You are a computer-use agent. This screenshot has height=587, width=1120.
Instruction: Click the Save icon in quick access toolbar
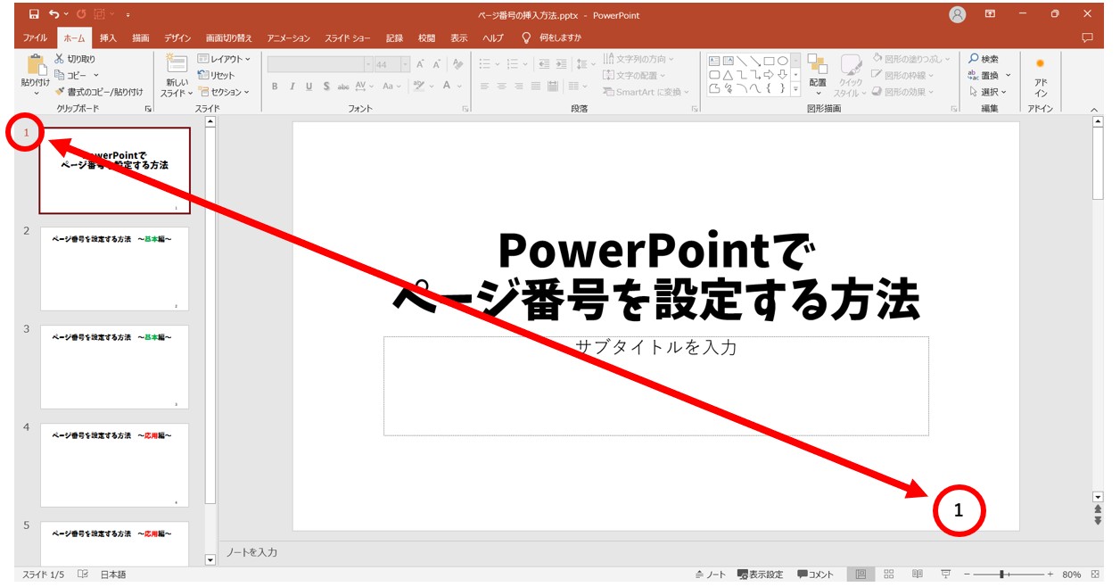(x=34, y=14)
